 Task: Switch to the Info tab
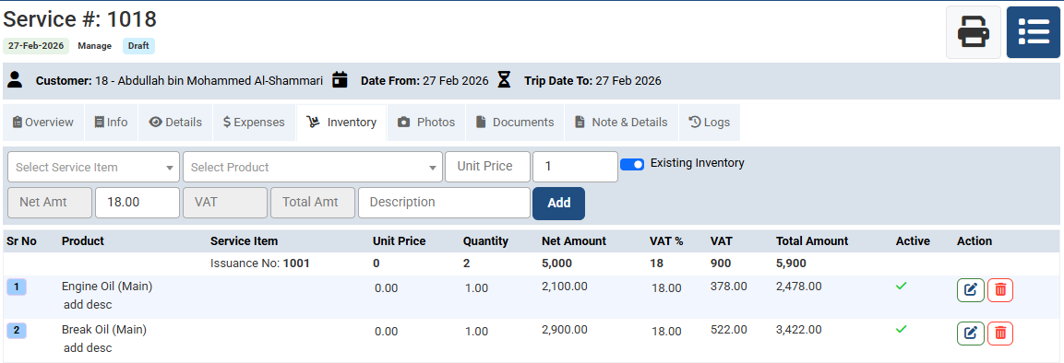pos(112,123)
